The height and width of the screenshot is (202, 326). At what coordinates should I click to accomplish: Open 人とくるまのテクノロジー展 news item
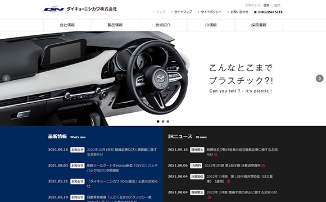pyautogui.click(x=119, y=199)
